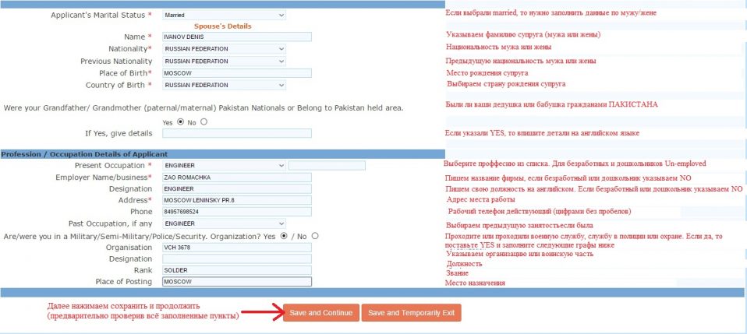
Task: Select Yes for Pakistan grandparents question
Action: click(180, 121)
